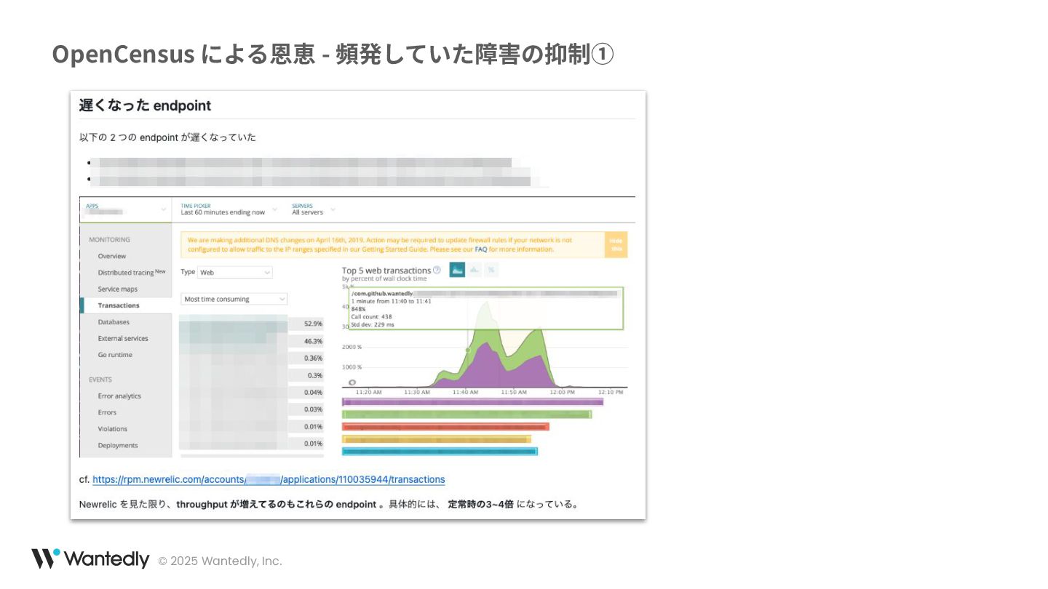Open Service maps in sidebar

[x=118, y=289]
